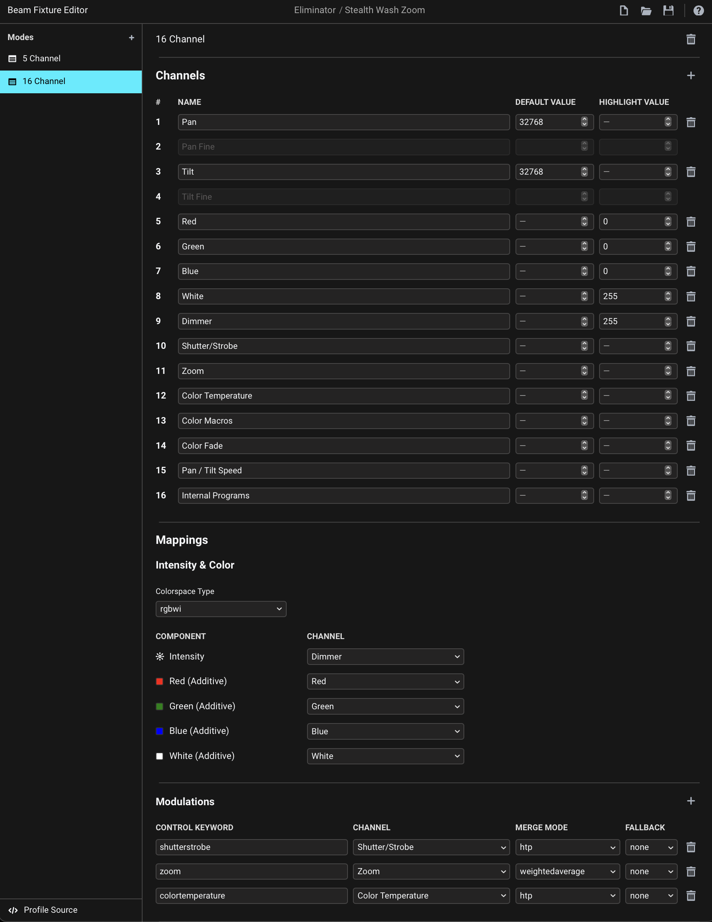Screen dimensions: 712x922
Task: Switch to the 5 Channel mode
Action: tap(41, 59)
